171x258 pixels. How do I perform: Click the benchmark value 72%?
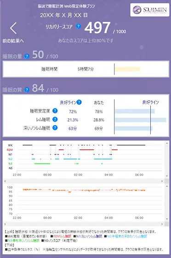[73, 112]
